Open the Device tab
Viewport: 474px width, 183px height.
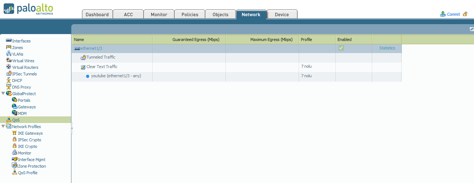point(282,14)
